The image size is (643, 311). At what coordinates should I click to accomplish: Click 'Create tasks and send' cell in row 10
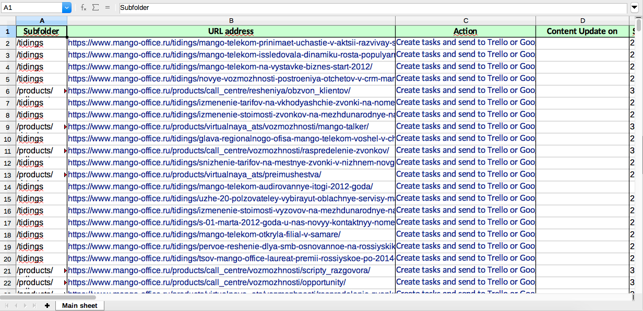coord(466,139)
